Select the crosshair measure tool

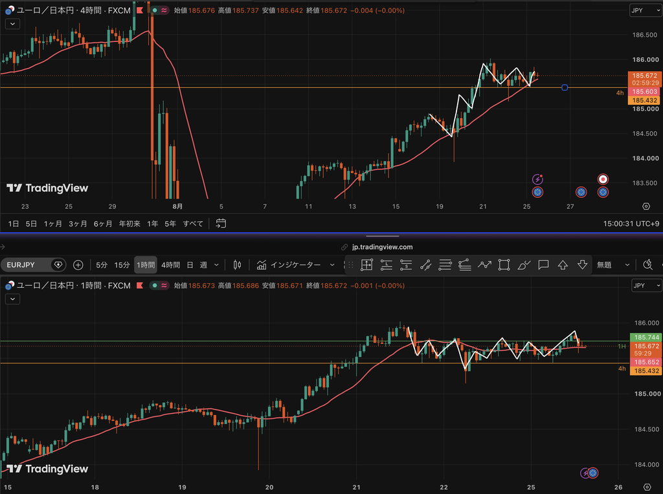[x=366, y=264]
